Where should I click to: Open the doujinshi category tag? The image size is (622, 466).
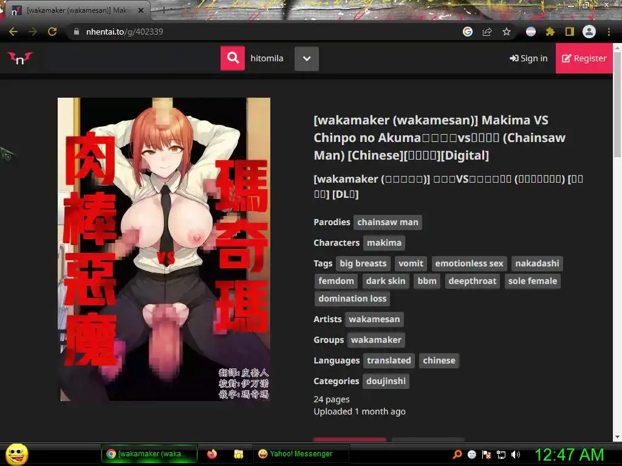click(x=386, y=381)
